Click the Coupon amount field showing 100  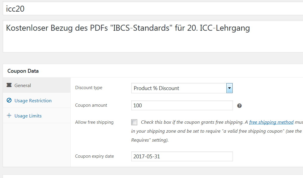pos(182,105)
